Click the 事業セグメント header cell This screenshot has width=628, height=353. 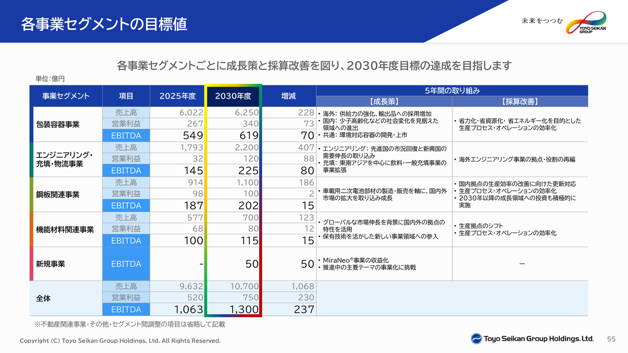66,96
